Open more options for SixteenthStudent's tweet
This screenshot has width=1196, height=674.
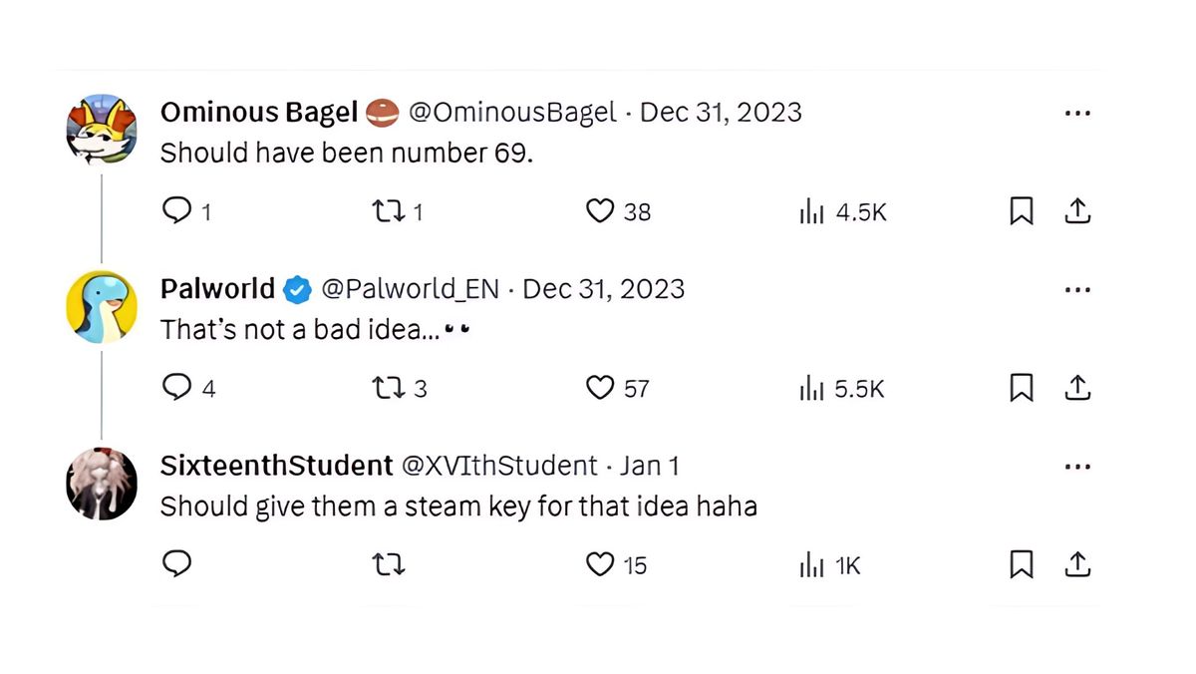tap(1077, 467)
